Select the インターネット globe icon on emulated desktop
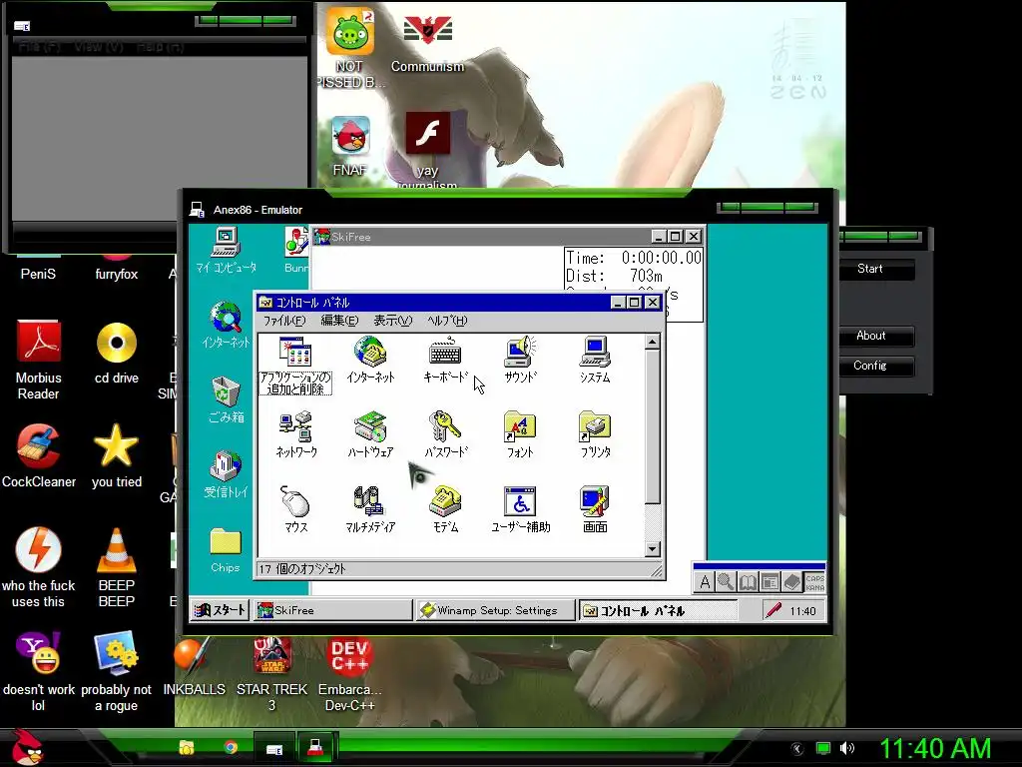 [226, 325]
